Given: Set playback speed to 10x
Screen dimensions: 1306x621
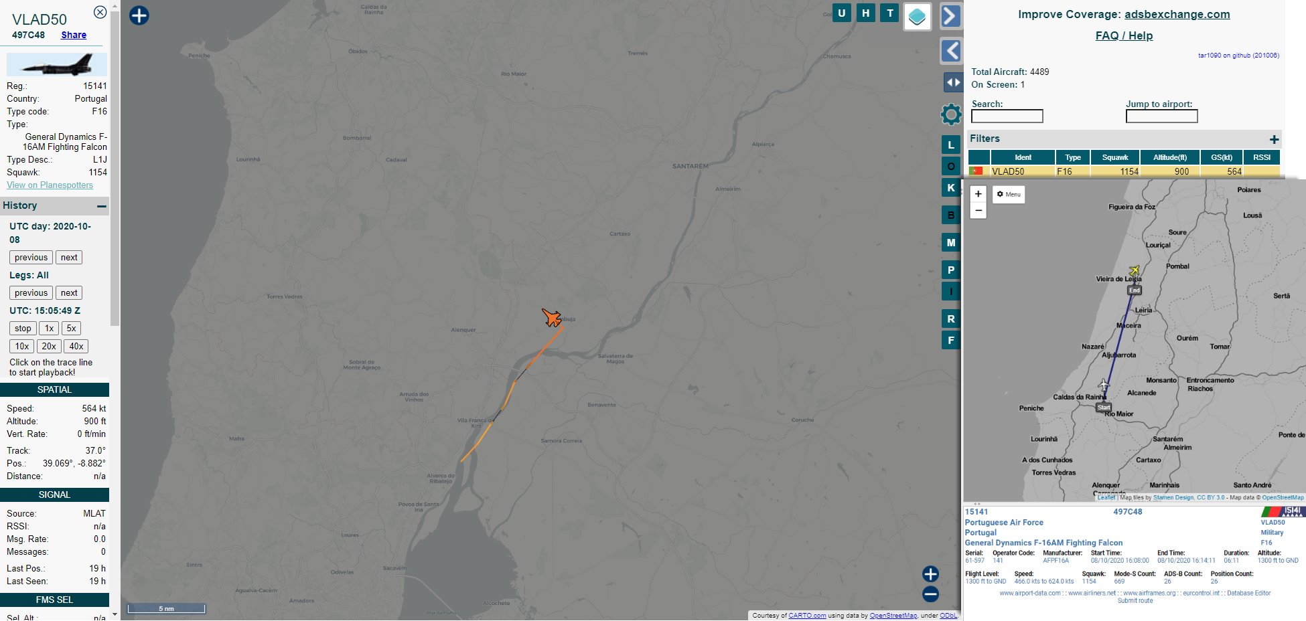Looking at the screenshot, I should tap(22, 347).
